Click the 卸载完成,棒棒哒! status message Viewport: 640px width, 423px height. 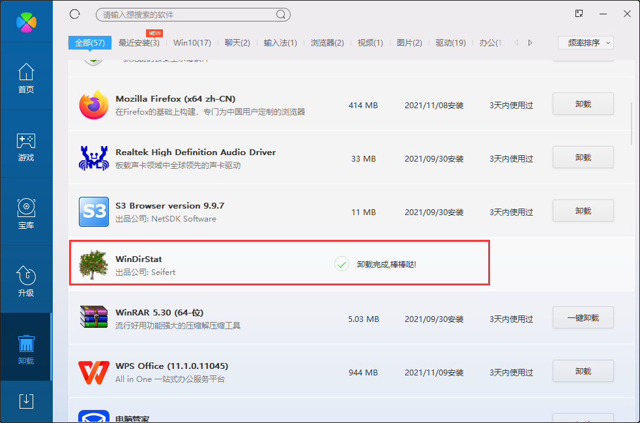pos(386,265)
